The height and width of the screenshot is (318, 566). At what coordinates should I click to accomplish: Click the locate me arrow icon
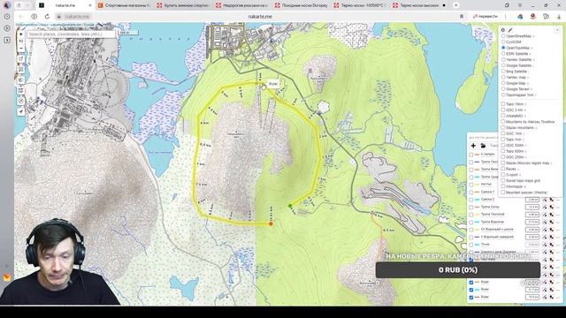pyautogui.click(x=21, y=112)
